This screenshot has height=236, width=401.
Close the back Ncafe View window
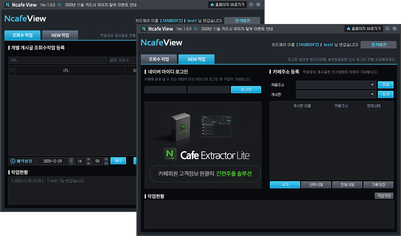[x=258, y=5]
